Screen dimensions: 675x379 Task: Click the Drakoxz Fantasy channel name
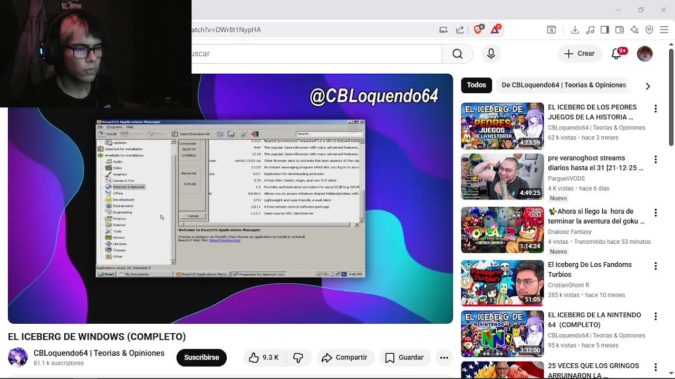pos(570,232)
